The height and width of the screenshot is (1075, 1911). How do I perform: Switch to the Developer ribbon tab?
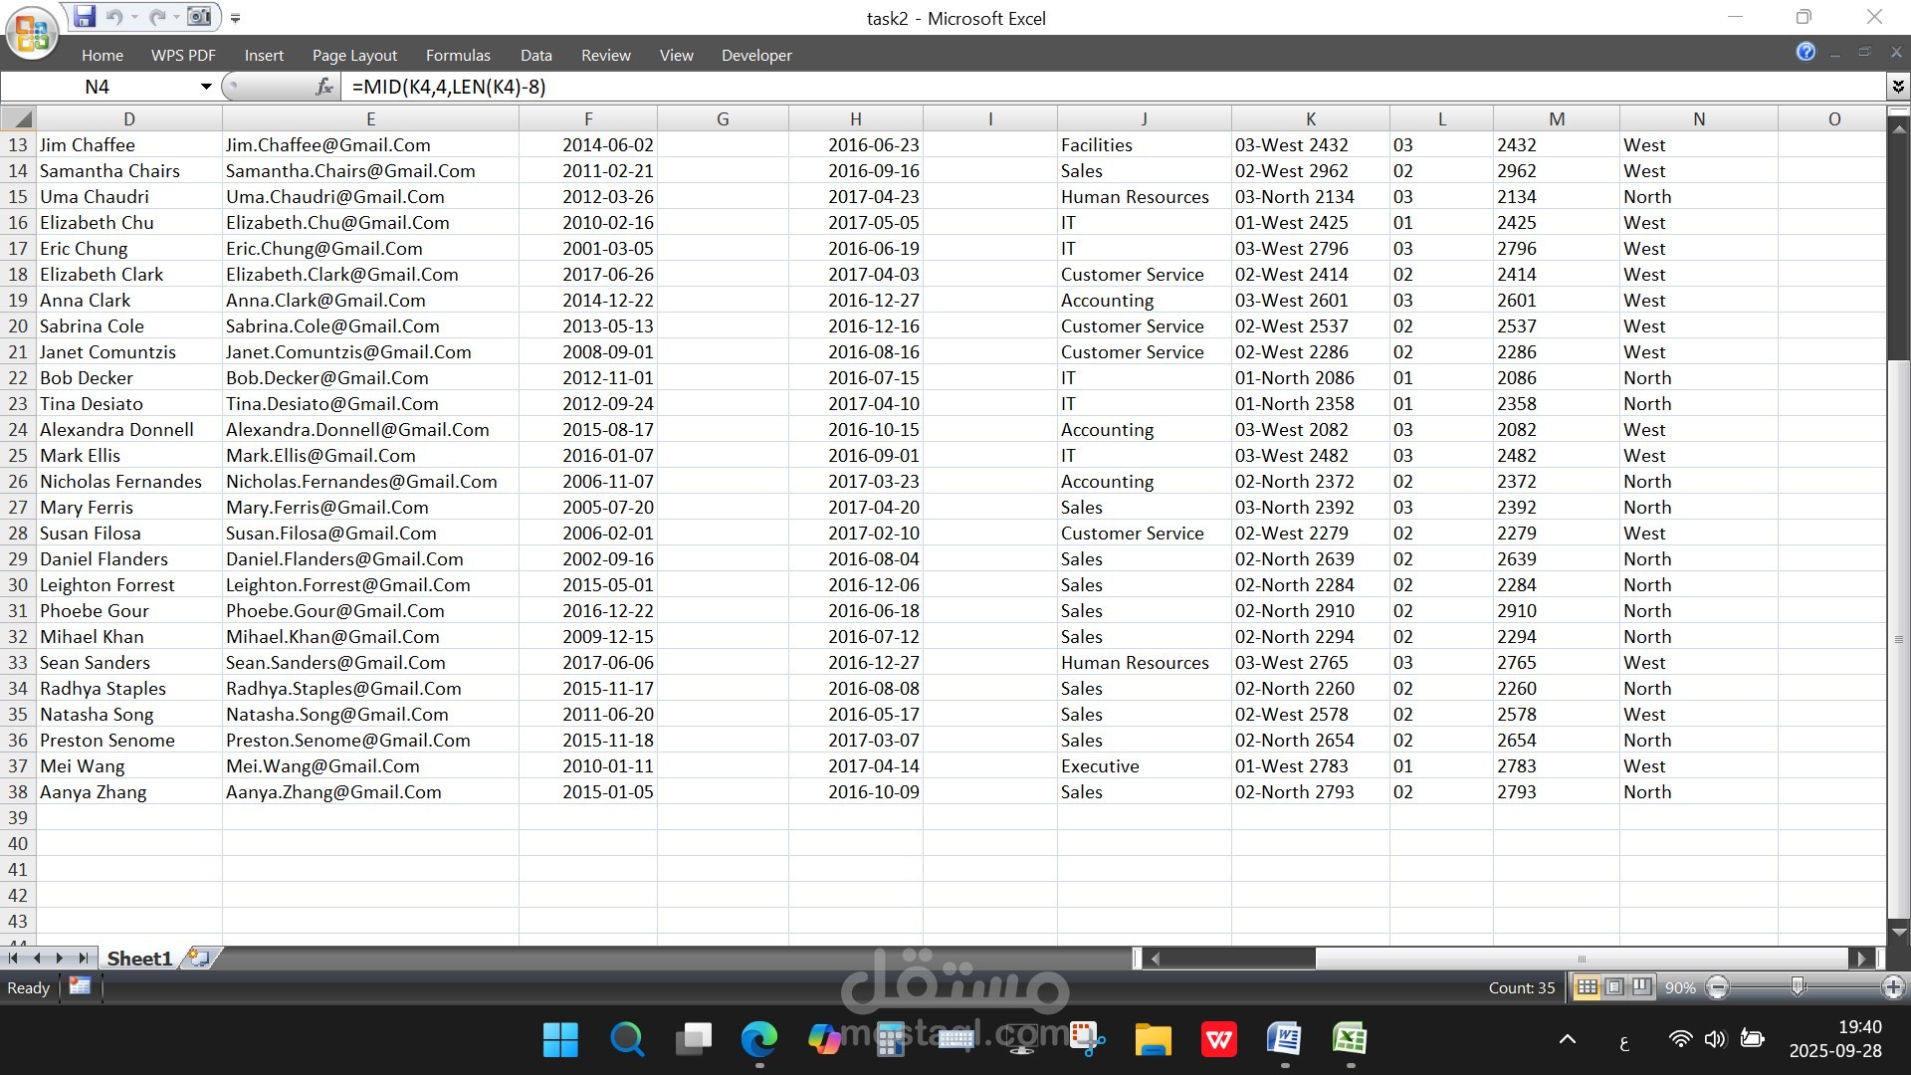(x=756, y=55)
